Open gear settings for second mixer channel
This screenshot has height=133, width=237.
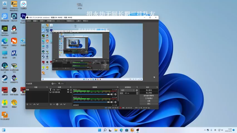pos(116,102)
